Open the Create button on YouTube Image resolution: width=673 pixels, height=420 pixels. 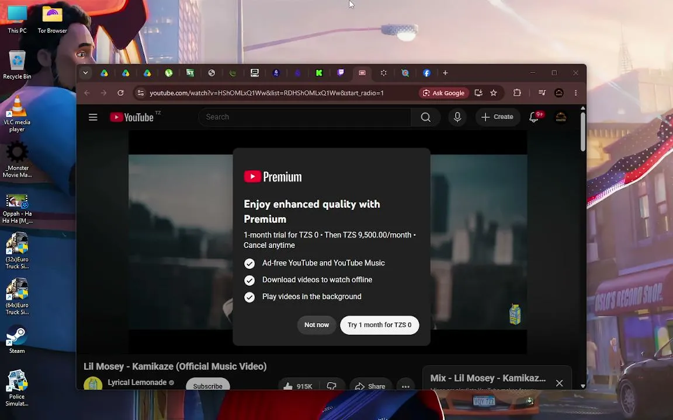[497, 117]
